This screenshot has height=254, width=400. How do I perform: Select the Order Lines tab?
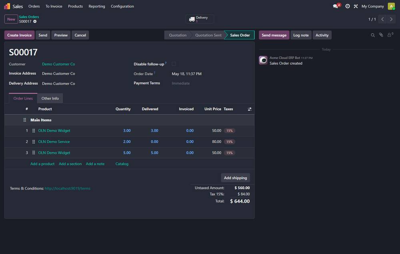[x=23, y=98]
